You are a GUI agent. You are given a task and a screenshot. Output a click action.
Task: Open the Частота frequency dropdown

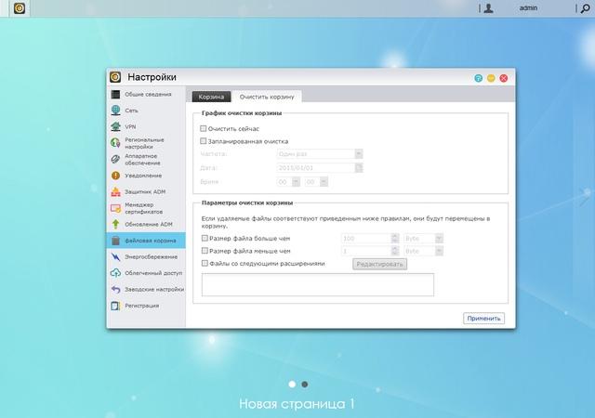click(320, 154)
